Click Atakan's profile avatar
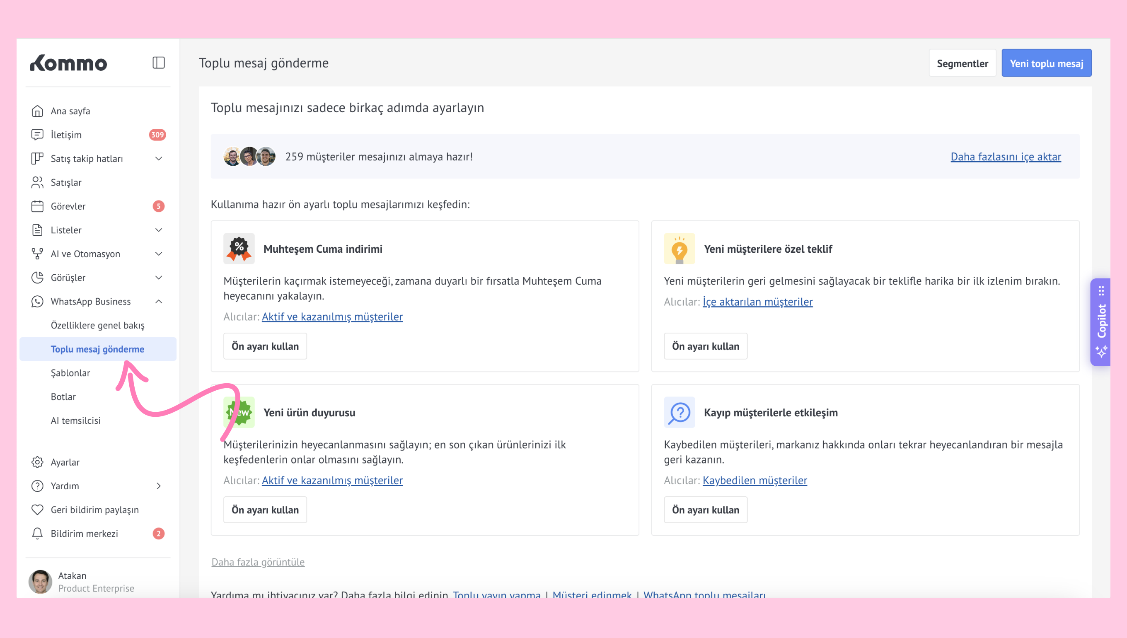Screen dimensions: 1127x638 40,582
